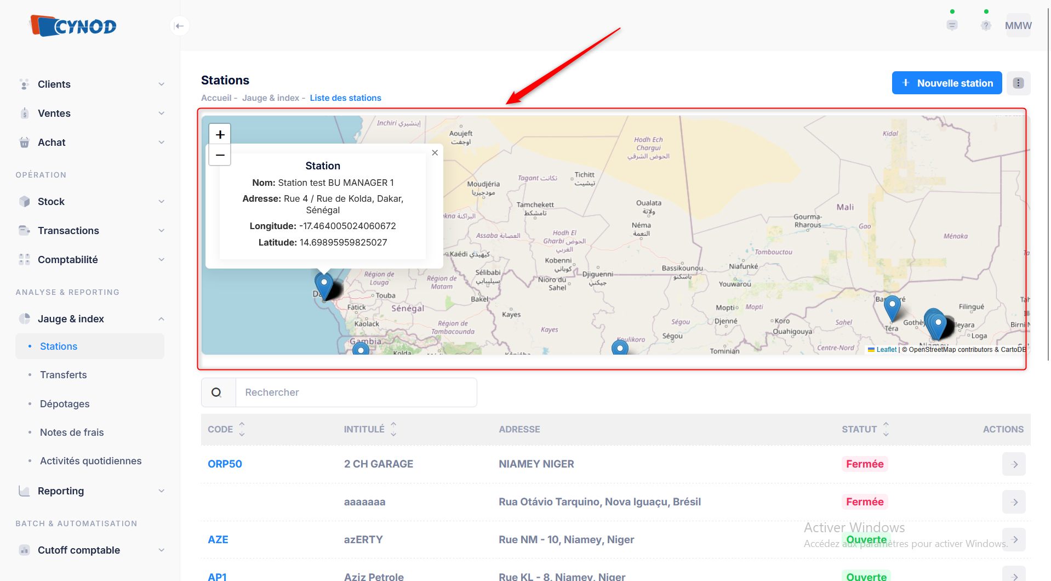Click the three-dot options button
This screenshot has width=1051, height=581.
(1018, 83)
